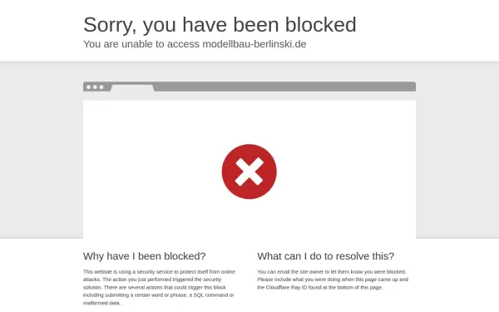499x312 pixels.
Task: Click the white cross inside red circle
Action: point(249,171)
